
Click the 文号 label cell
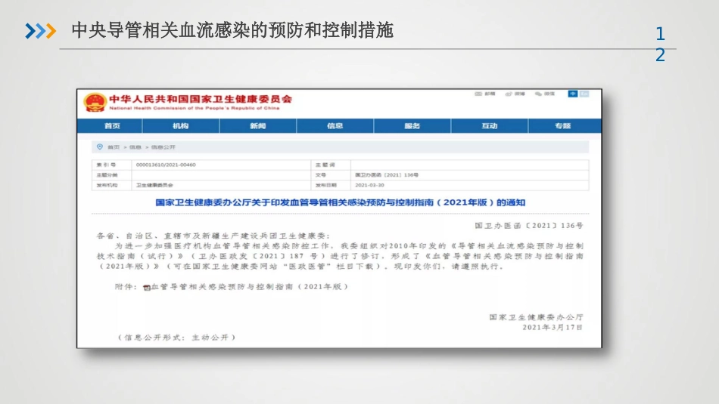[331, 174]
